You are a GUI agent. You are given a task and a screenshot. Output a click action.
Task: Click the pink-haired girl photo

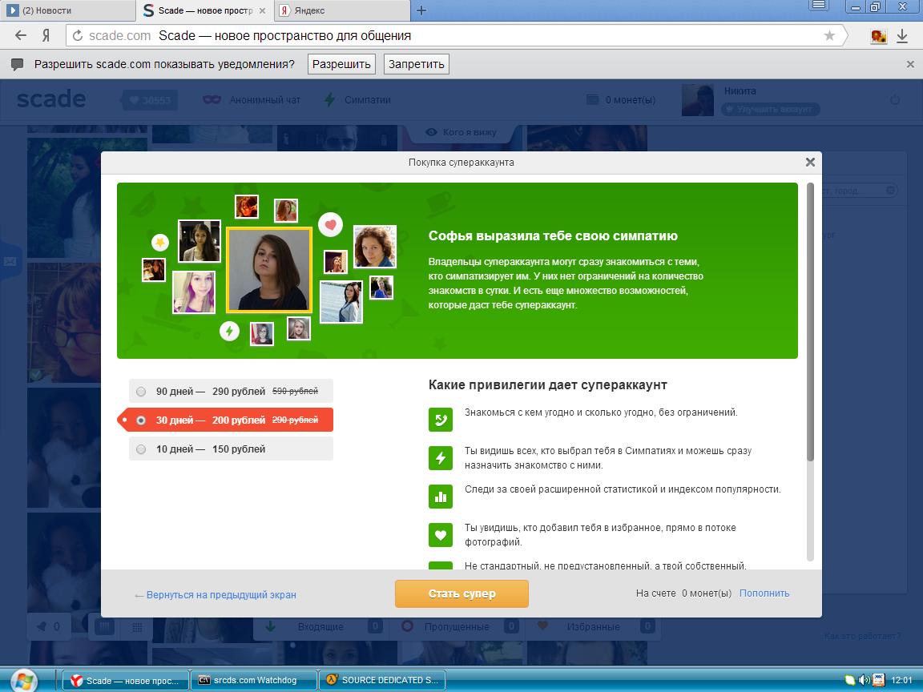[x=194, y=292]
